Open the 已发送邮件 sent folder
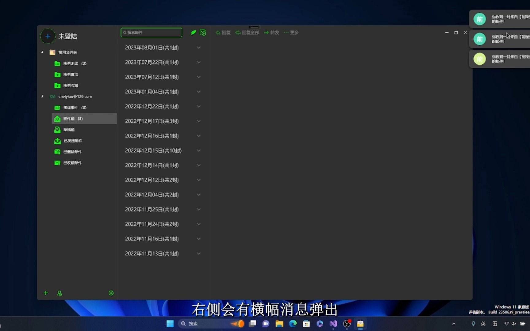Image resolution: width=530 pixels, height=331 pixels. coord(68,141)
